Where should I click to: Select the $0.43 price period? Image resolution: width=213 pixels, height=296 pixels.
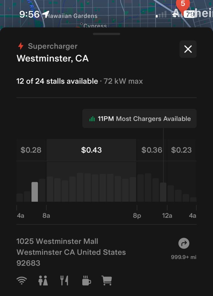91,150
